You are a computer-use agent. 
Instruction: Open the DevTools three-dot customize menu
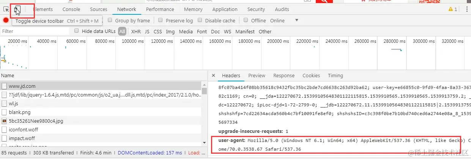click(x=466, y=9)
